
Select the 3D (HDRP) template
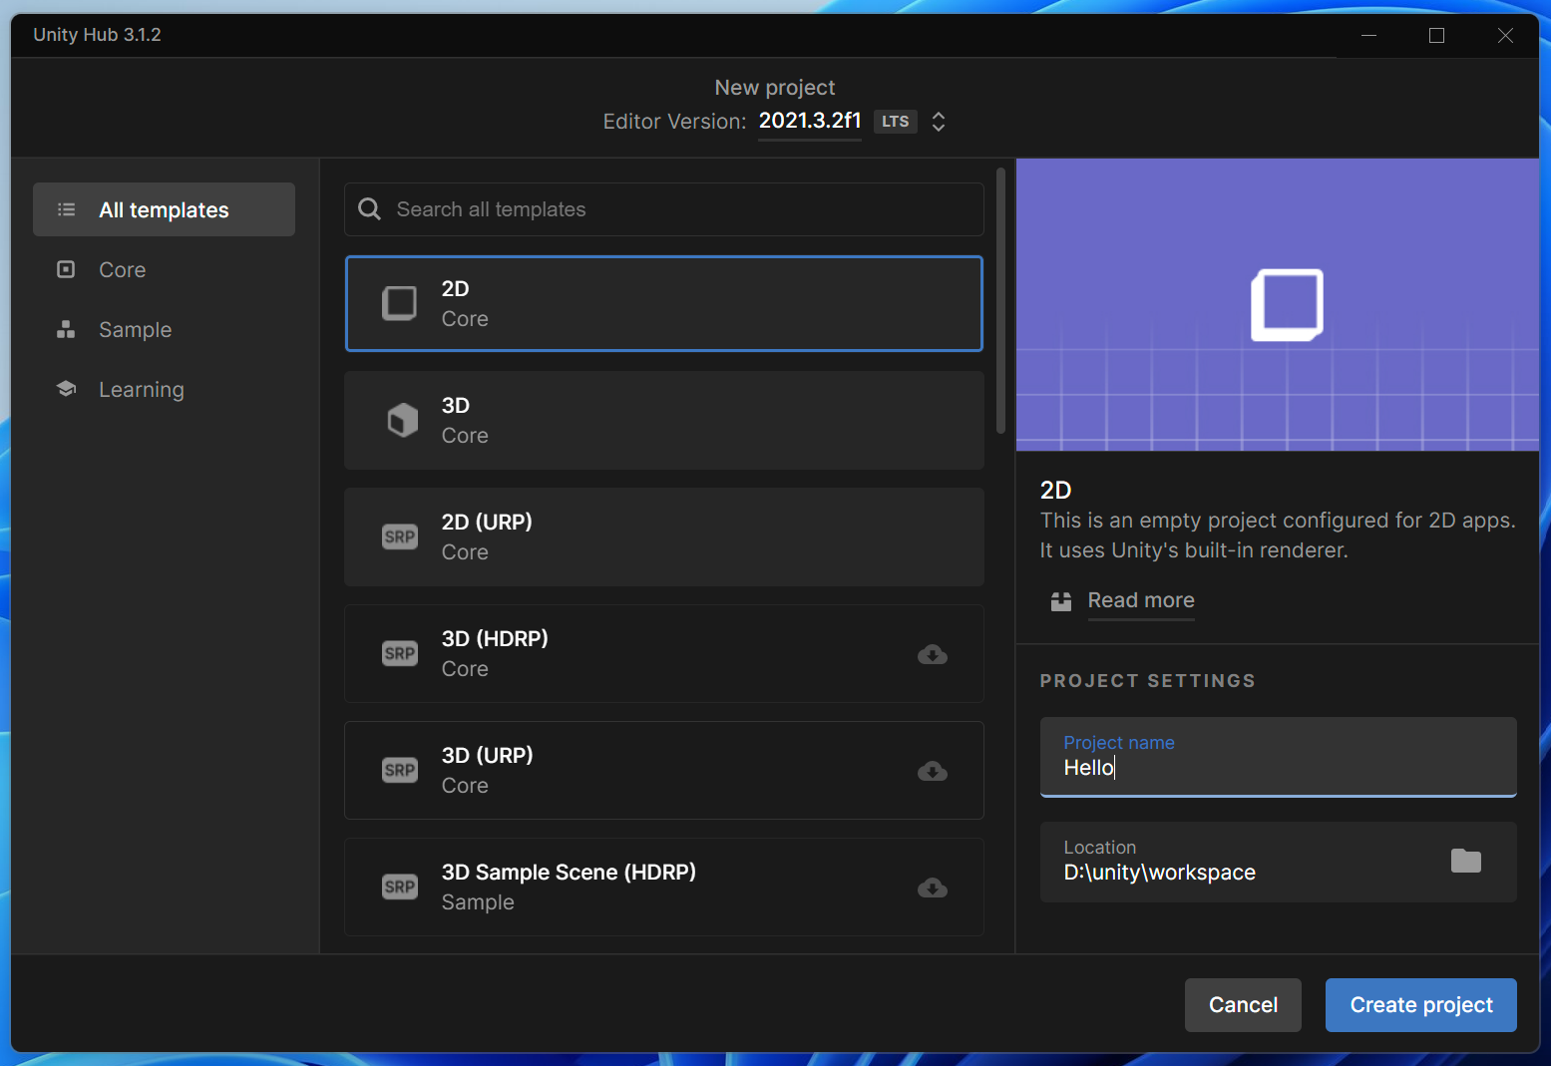click(x=664, y=654)
